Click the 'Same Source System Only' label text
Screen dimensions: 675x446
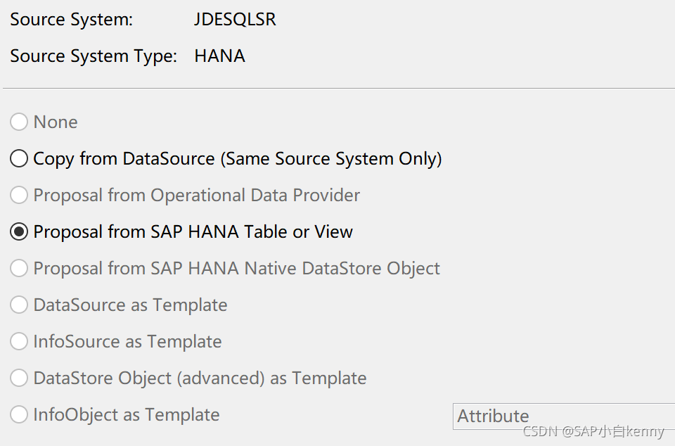coord(332,159)
